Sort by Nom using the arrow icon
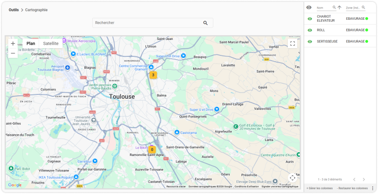The width and height of the screenshot is (378, 194). pos(339,7)
